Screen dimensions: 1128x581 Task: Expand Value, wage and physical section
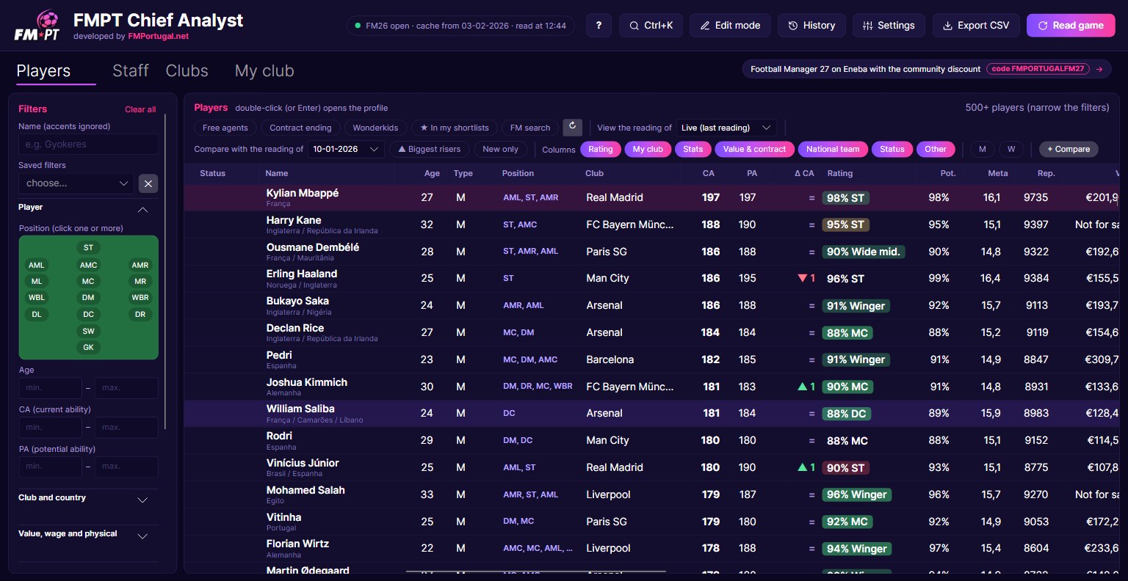click(88, 534)
